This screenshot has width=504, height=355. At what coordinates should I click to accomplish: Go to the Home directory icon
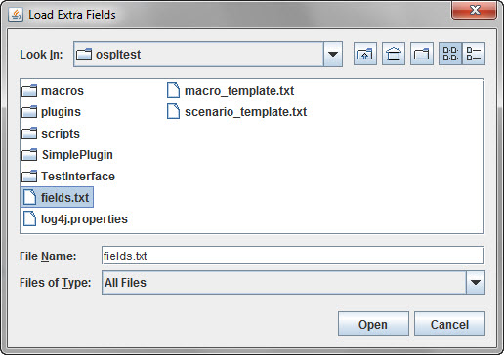pos(394,54)
